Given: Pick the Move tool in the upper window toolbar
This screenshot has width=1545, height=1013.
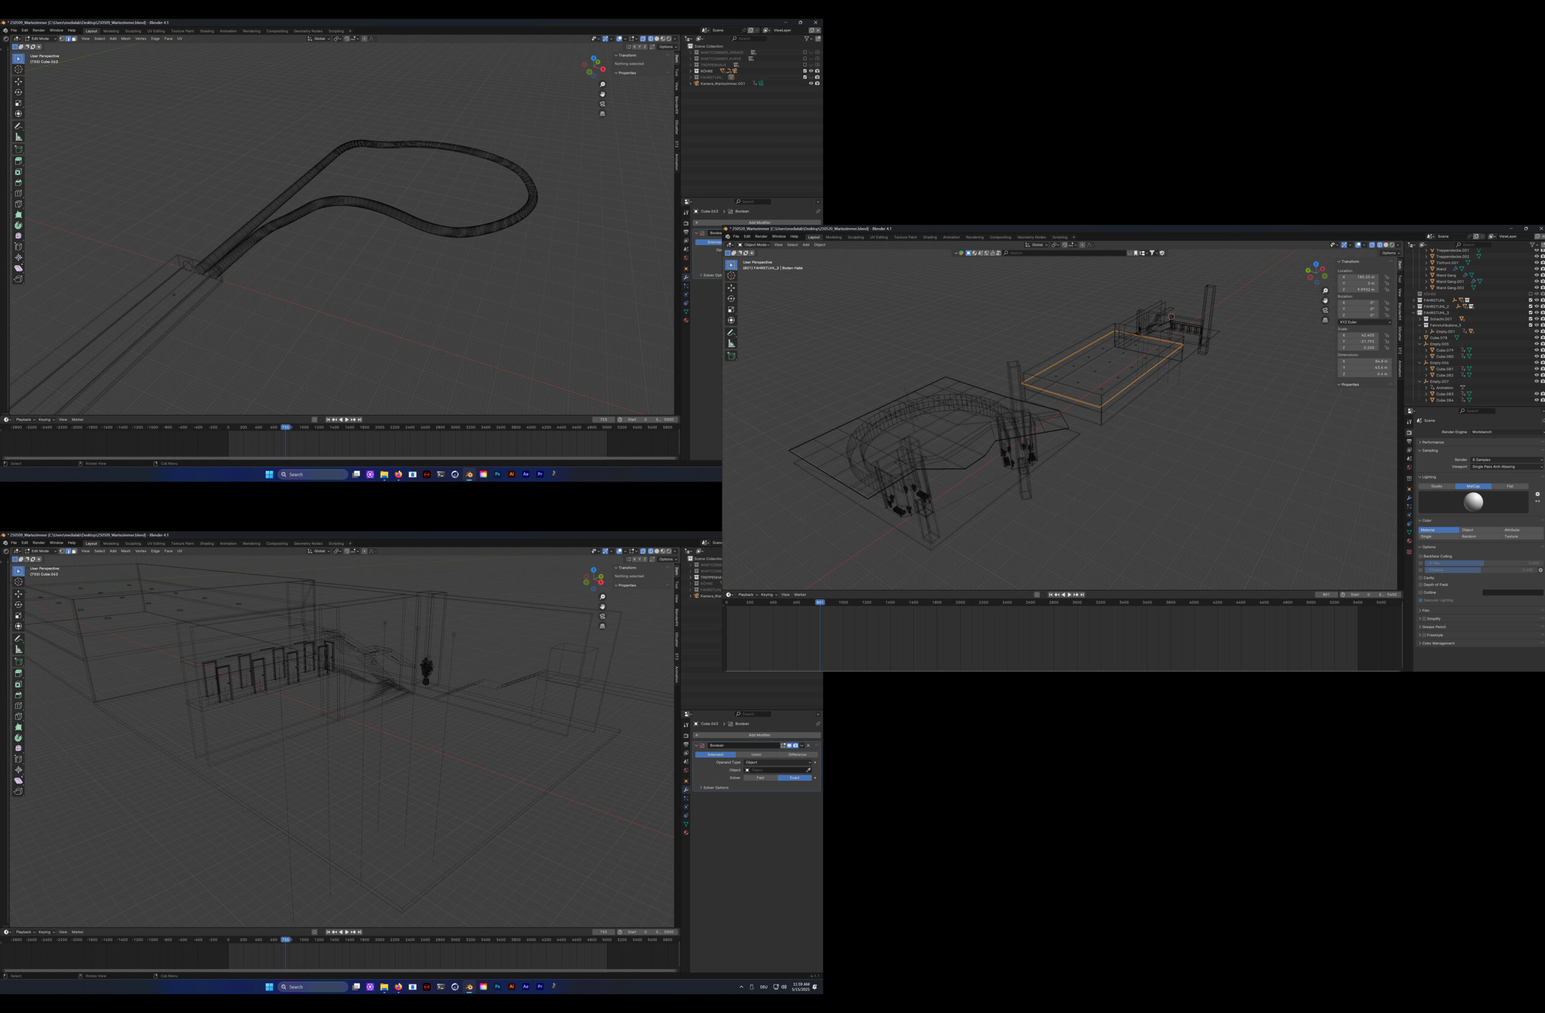Looking at the screenshot, I should click(x=18, y=82).
